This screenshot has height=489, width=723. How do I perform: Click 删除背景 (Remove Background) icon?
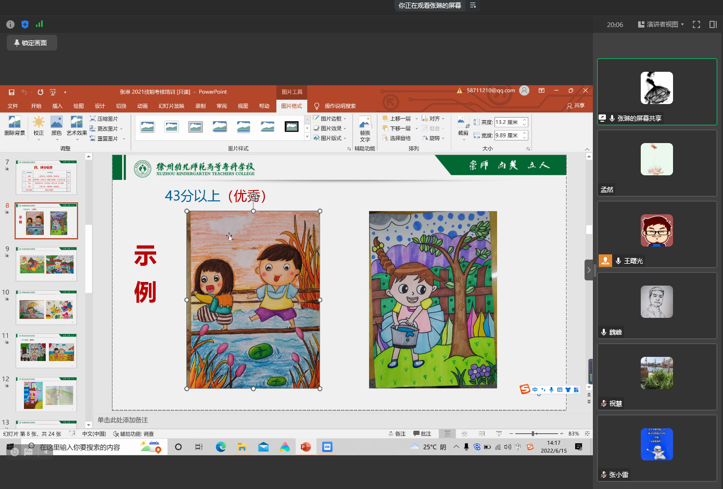point(15,126)
